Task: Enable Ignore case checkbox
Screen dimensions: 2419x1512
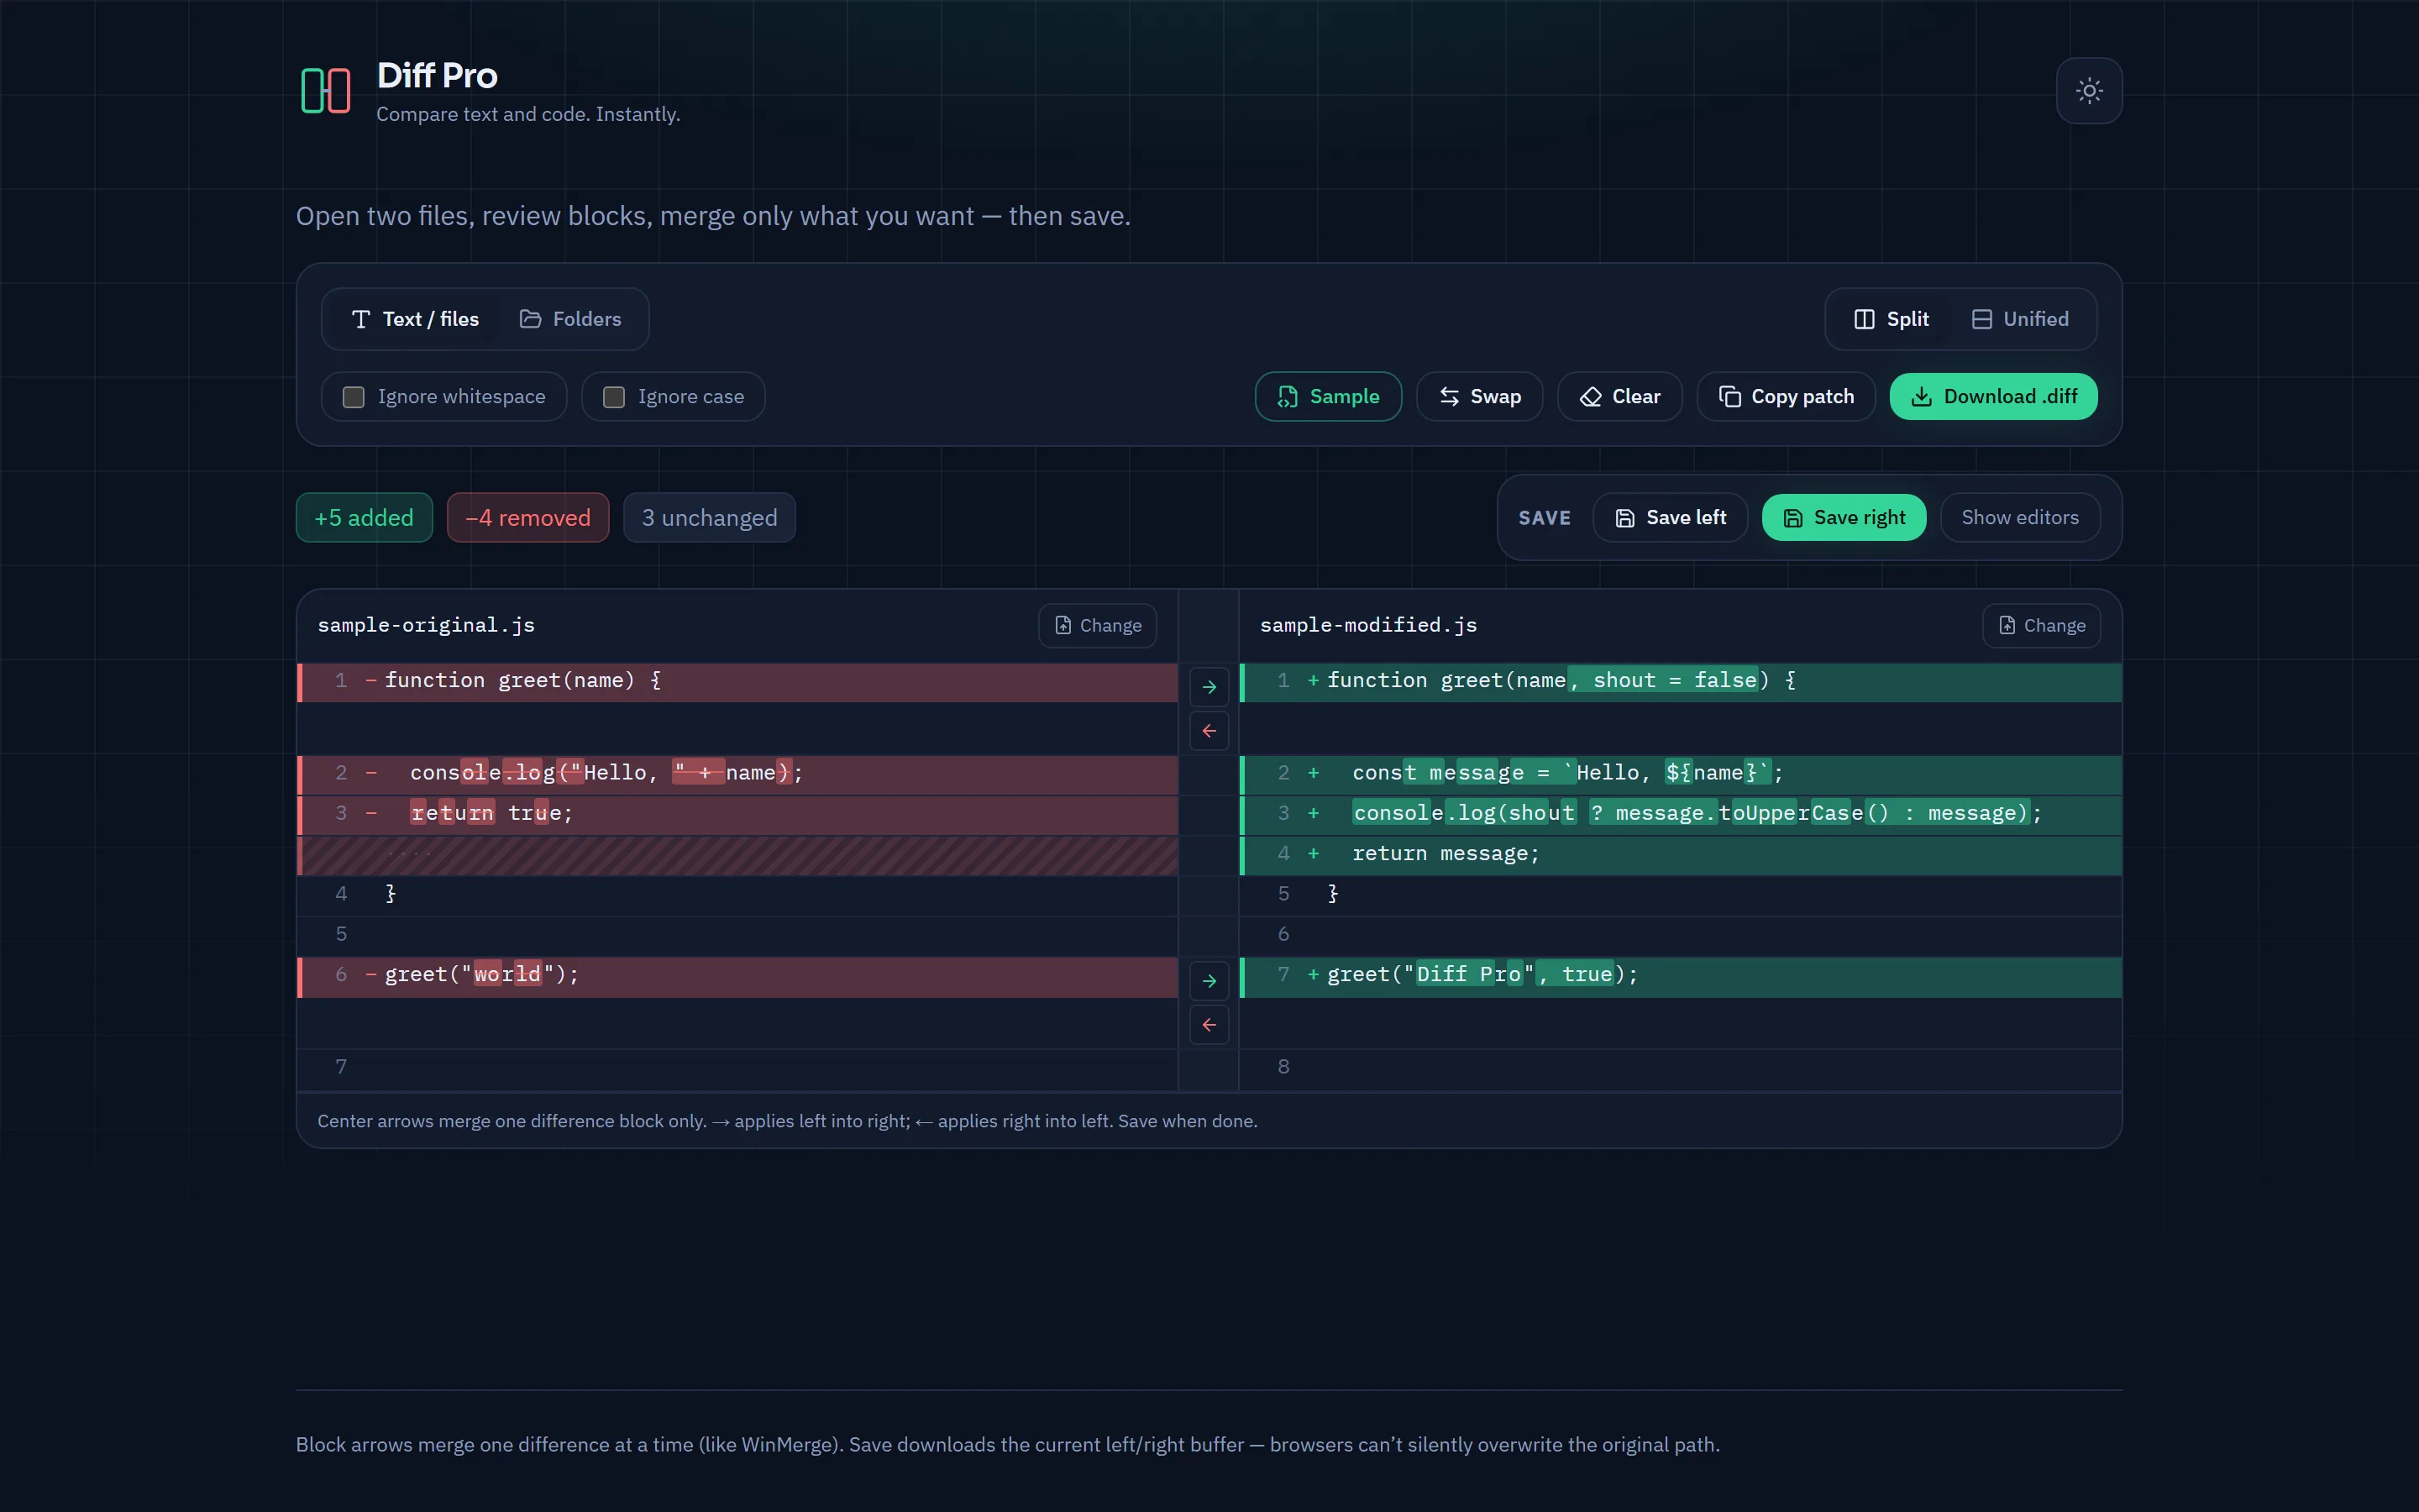Action: (614, 397)
